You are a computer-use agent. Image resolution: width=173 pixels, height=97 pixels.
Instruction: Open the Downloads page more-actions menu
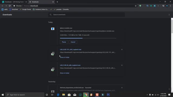tap(169, 15)
